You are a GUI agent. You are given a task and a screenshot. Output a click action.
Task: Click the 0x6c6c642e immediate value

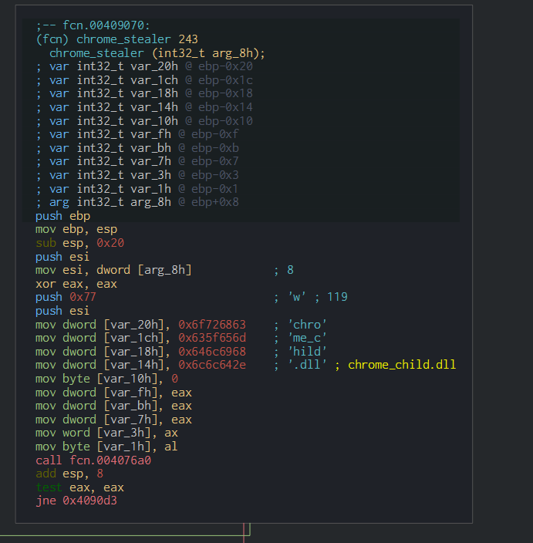(212, 365)
